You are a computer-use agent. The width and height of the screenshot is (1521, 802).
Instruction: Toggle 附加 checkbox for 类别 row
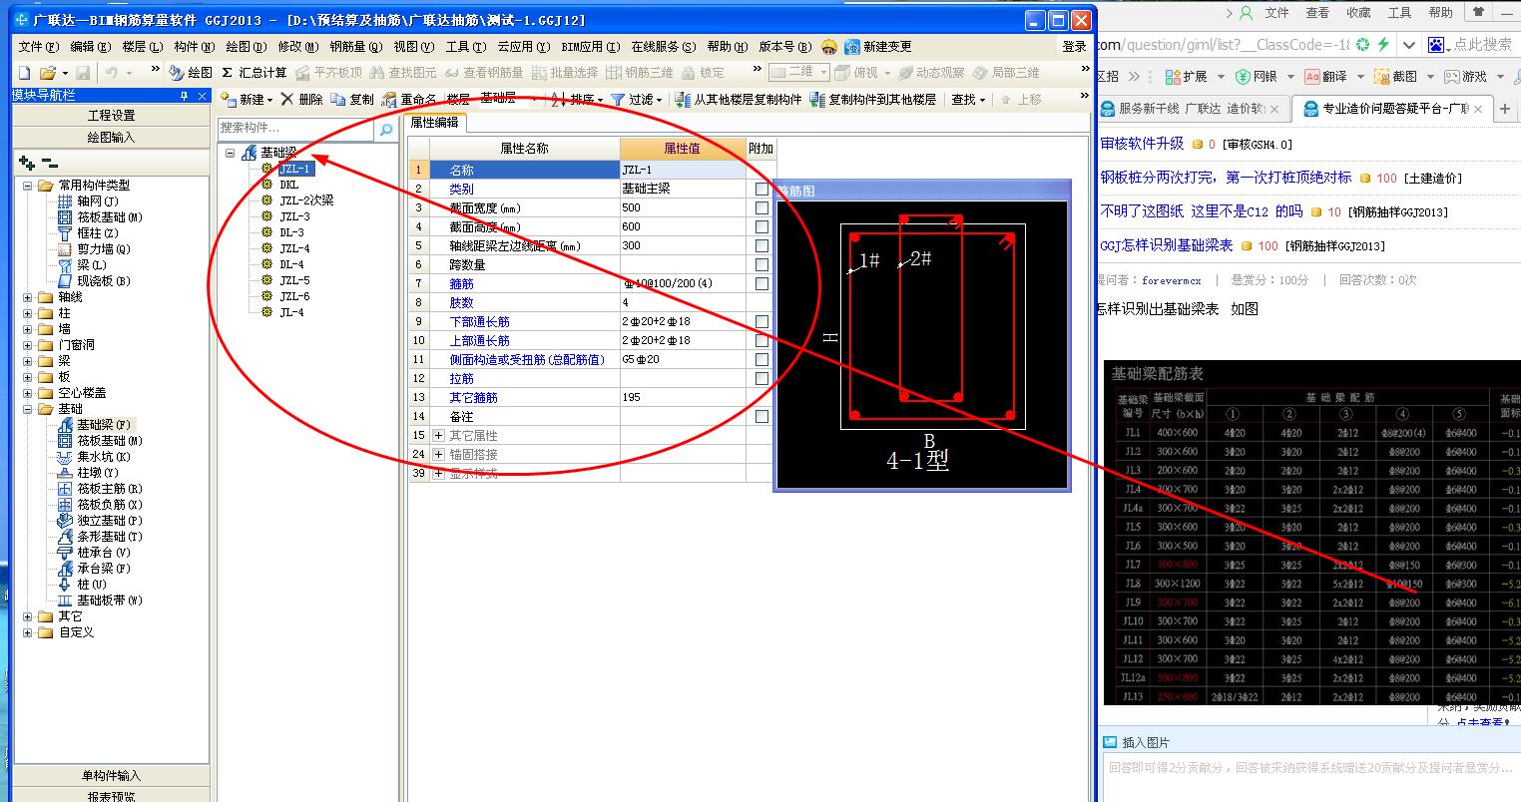pyautogui.click(x=762, y=189)
